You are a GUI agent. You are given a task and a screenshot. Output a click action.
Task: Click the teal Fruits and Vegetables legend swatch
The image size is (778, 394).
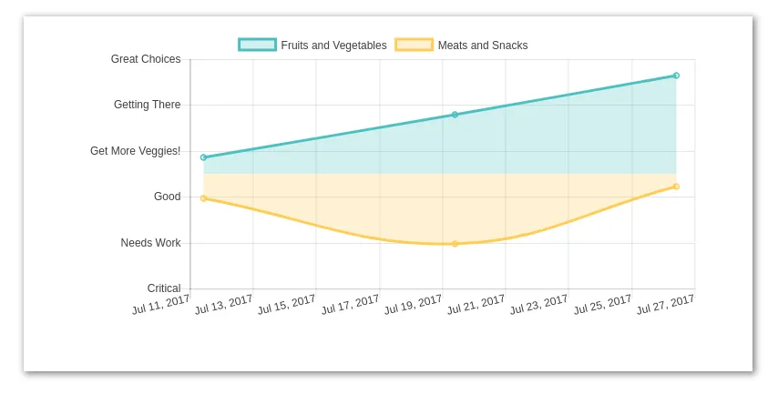click(x=257, y=45)
